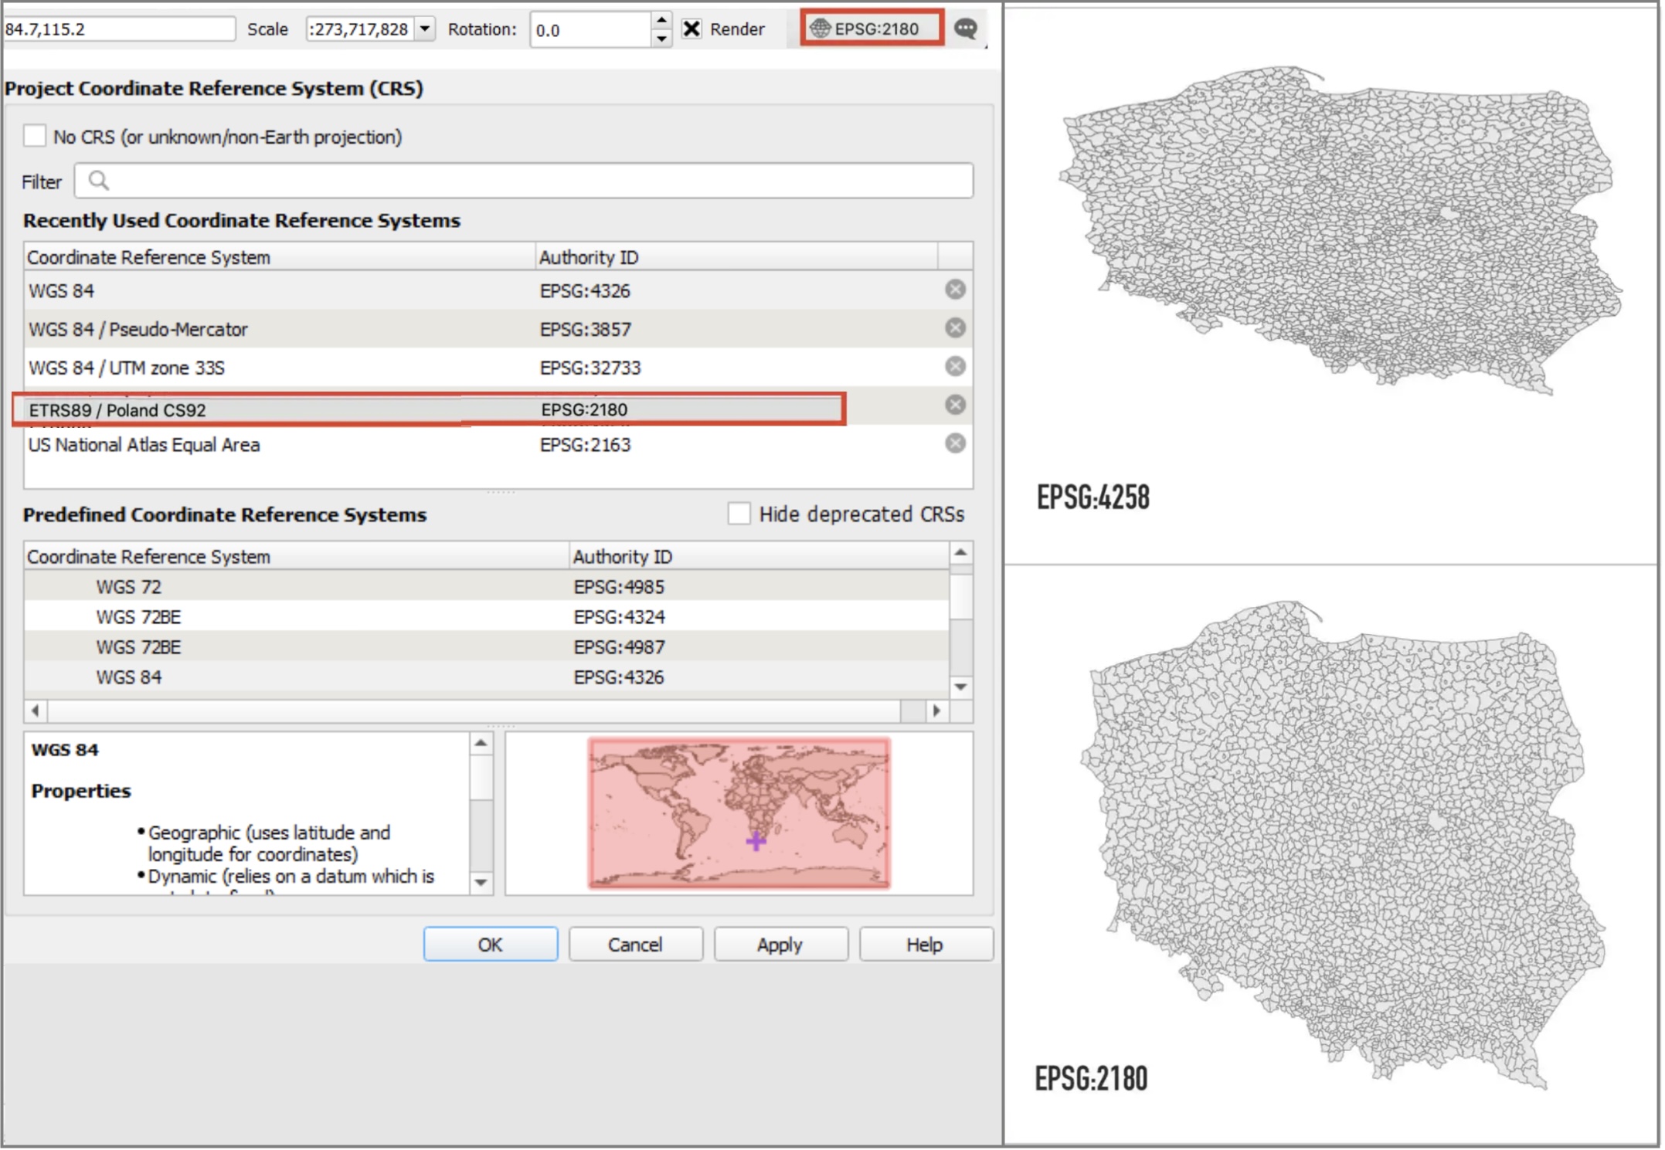Click the magnifier icon in the Filter box

point(99,180)
